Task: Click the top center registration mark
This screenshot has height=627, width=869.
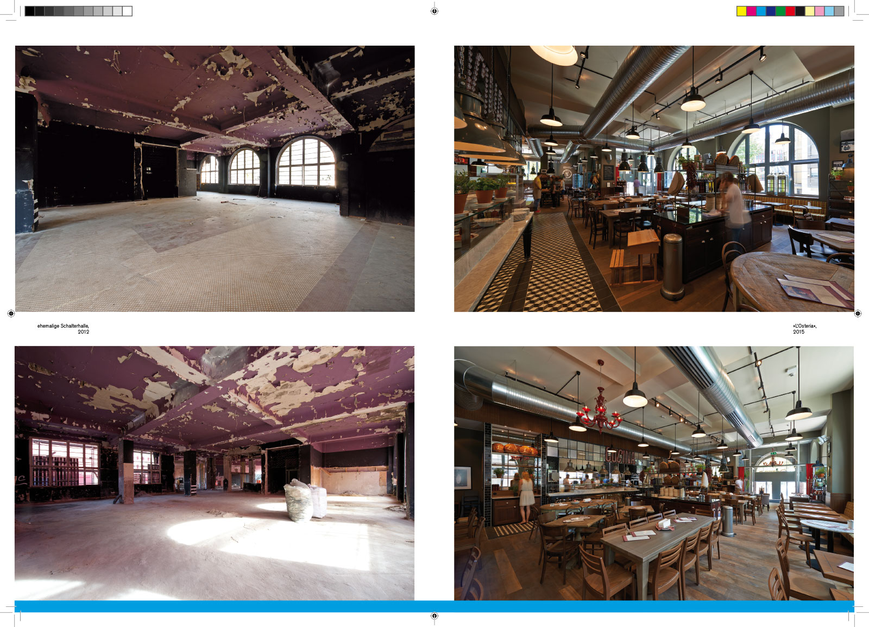Action: point(434,11)
